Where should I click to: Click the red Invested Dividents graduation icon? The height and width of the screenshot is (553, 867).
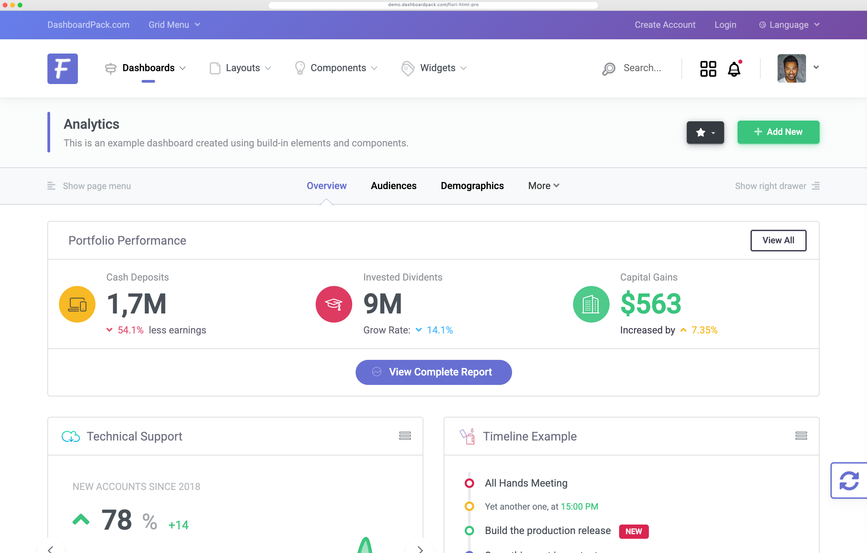[334, 304]
